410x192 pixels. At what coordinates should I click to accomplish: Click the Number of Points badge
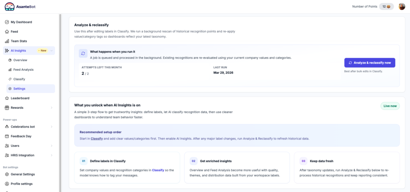(386, 6)
